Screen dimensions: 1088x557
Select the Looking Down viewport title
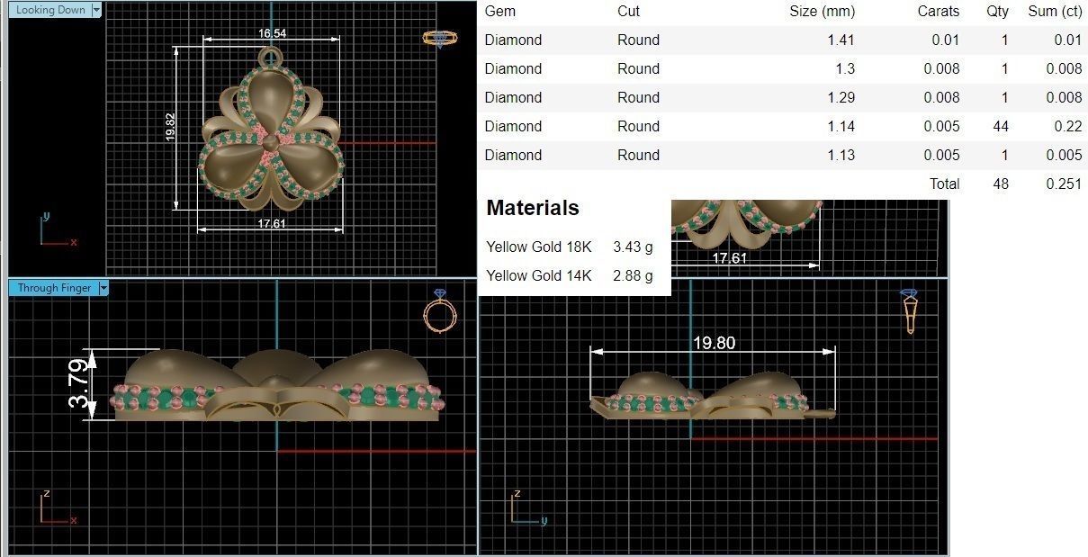[x=50, y=10]
